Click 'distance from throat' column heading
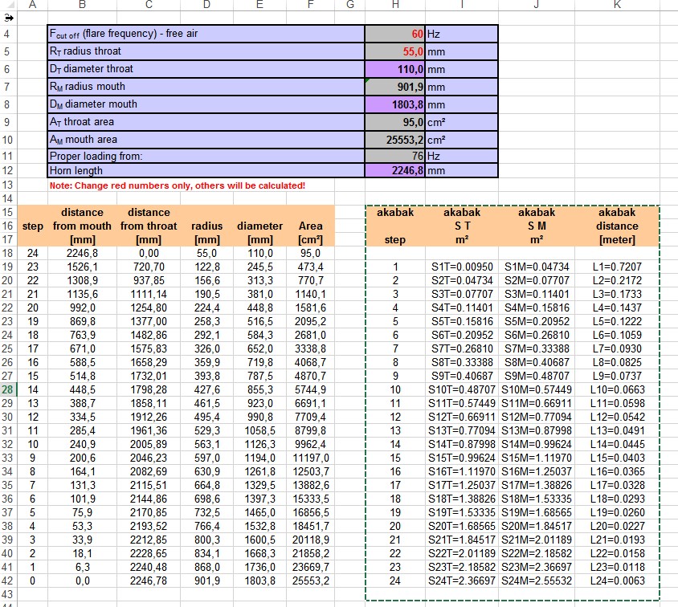 pos(149,226)
